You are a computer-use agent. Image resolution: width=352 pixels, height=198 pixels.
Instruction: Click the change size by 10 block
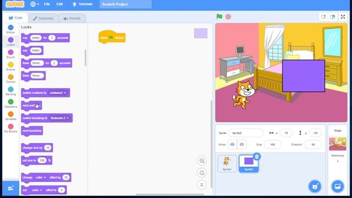[37, 148]
